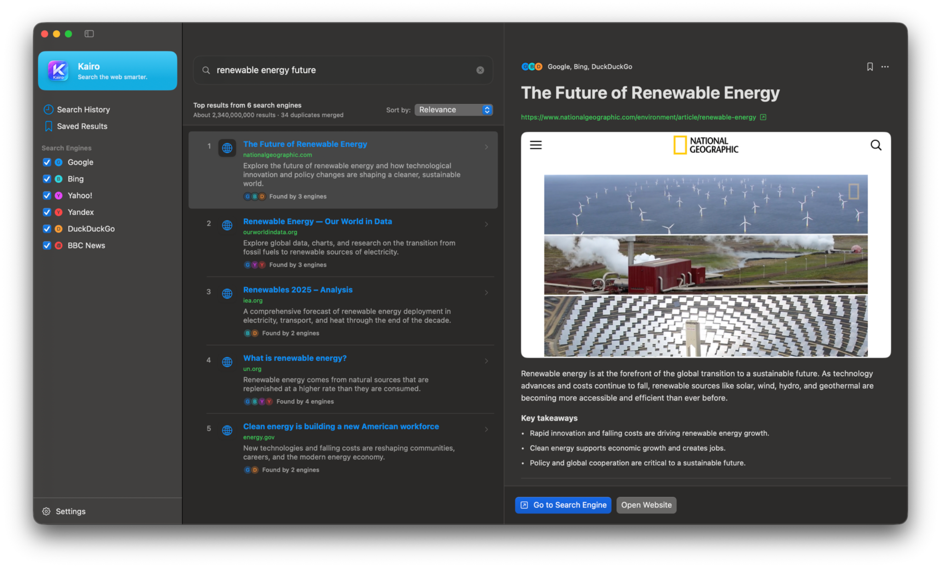
Task: Open the Sort by Relevance dropdown
Action: [453, 110]
